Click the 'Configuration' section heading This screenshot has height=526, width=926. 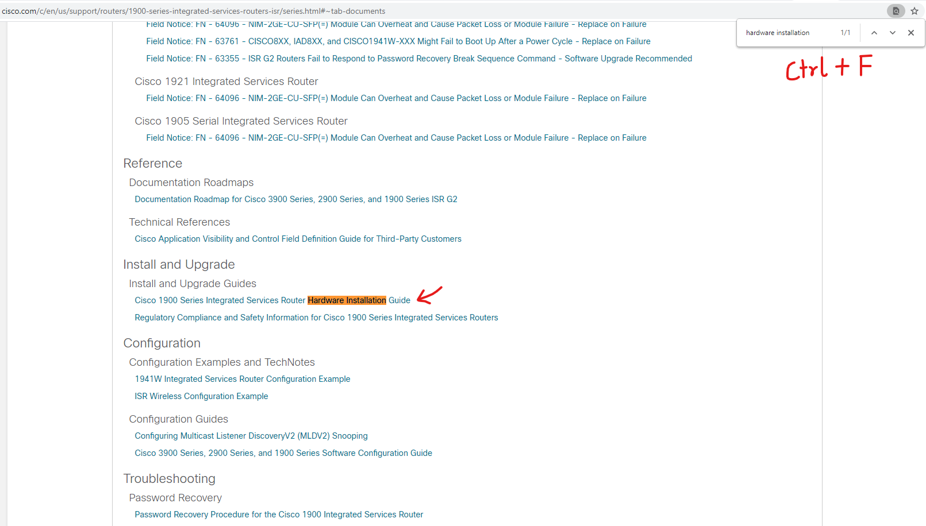pyautogui.click(x=162, y=343)
